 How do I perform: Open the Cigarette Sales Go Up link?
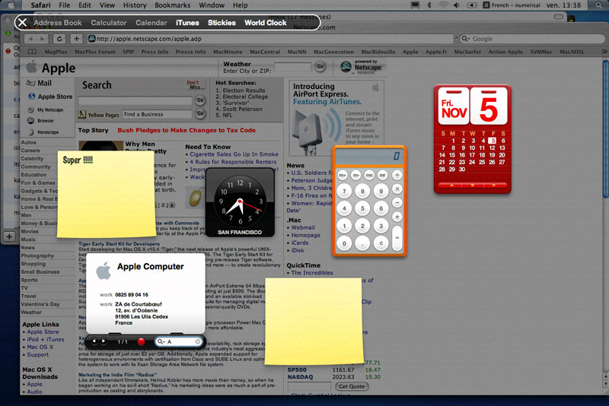point(234,154)
